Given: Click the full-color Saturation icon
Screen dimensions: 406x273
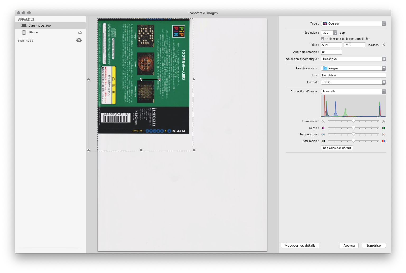Looking at the screenshot, I should (384, 141).
